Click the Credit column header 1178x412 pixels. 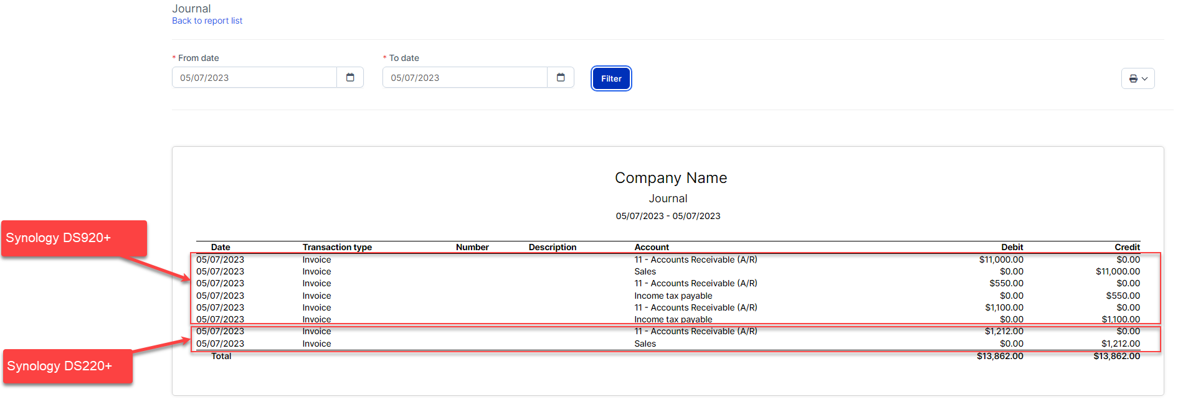[1127, 247]
